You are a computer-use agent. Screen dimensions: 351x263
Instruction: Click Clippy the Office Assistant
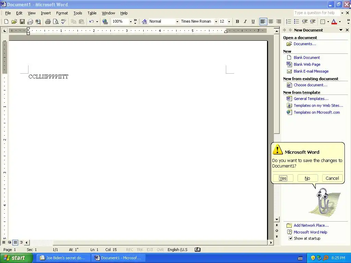pos(323,201)
